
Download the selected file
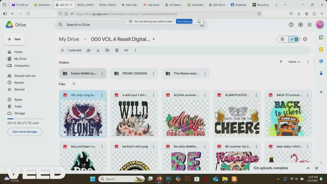point(98,50)
